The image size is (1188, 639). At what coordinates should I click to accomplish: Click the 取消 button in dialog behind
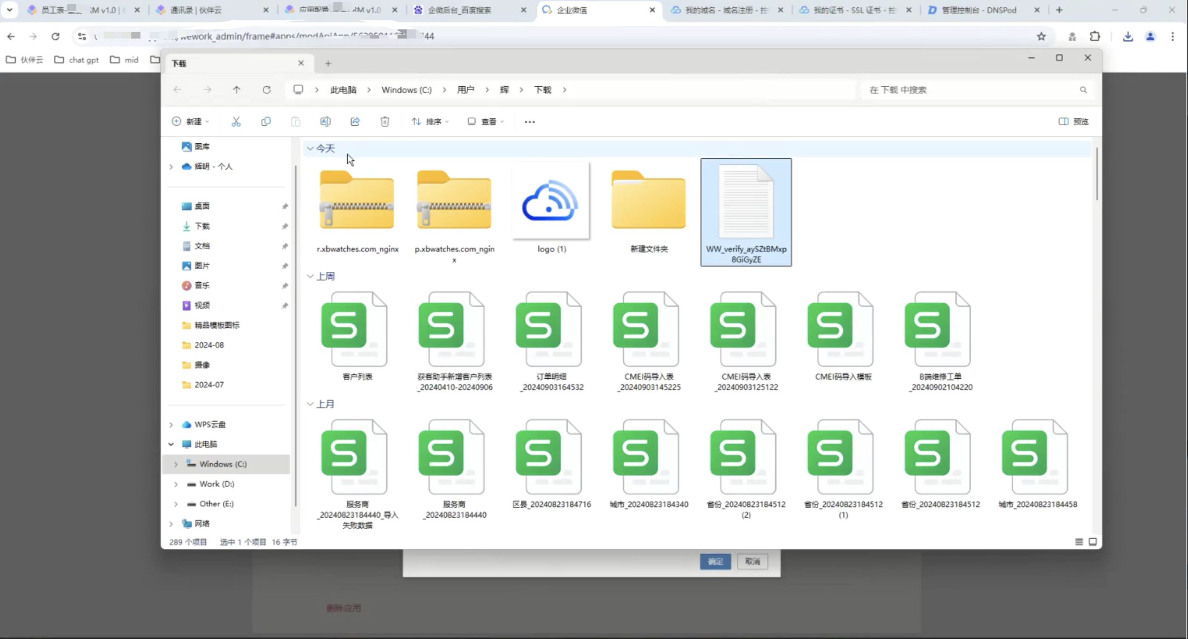tap(752, 561)
